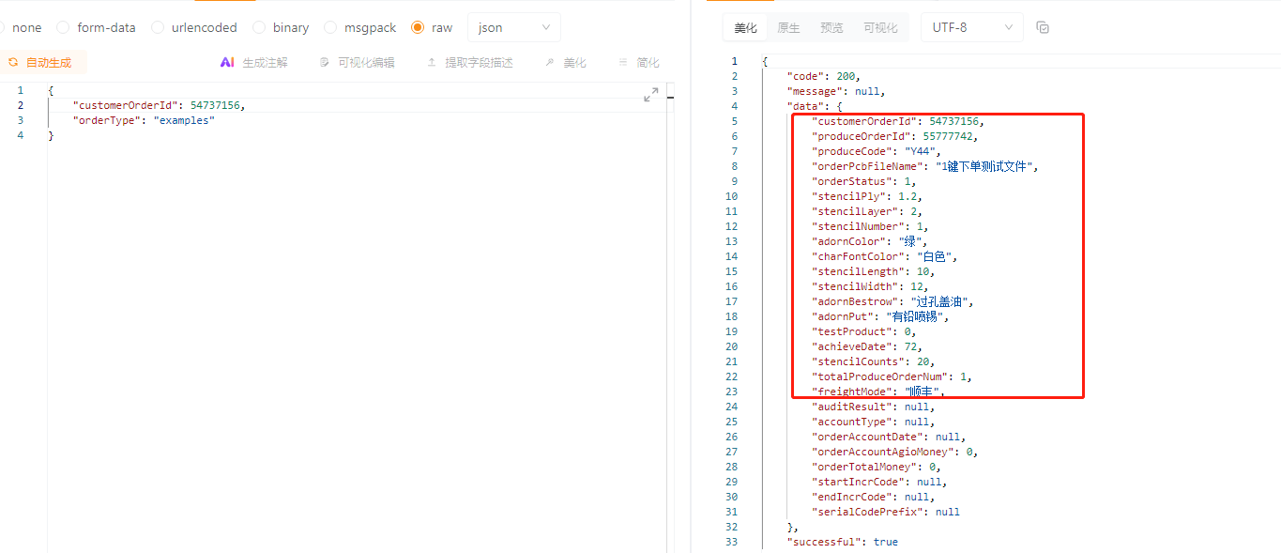Open the UTF-8 encoding dropdown
The height and width of the screenshot is (553, 1281).
pos(971,28)
